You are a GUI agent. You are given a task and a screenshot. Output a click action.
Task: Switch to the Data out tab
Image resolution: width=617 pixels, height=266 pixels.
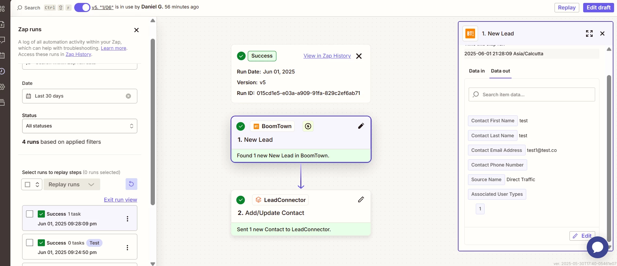500,71
